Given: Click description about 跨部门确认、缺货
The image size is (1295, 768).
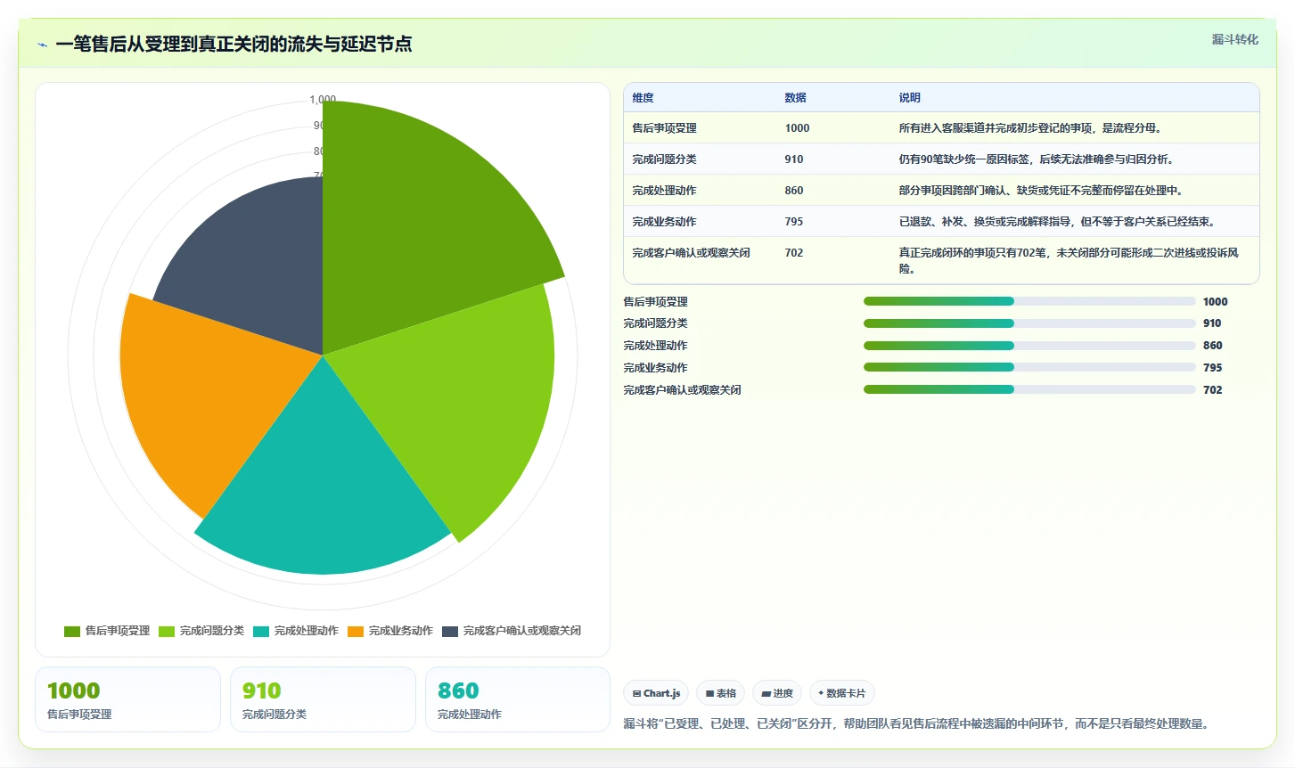Looking at the screenshot, I should [1042, 191].
